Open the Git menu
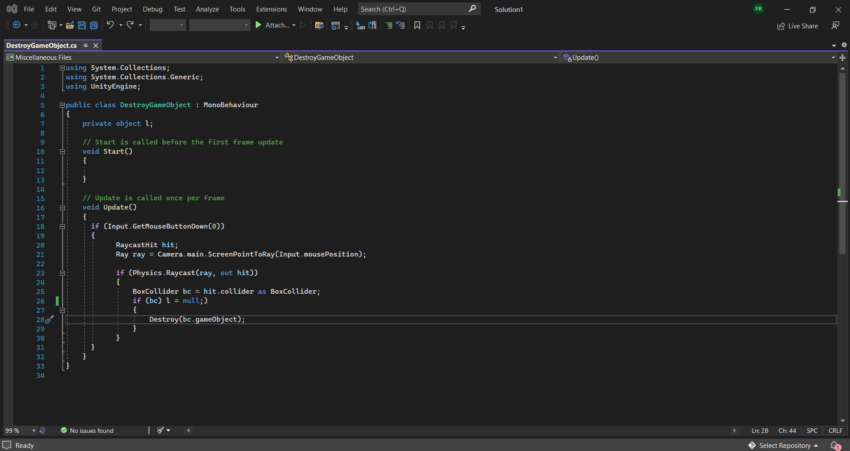850x451 pixels. 96,9
